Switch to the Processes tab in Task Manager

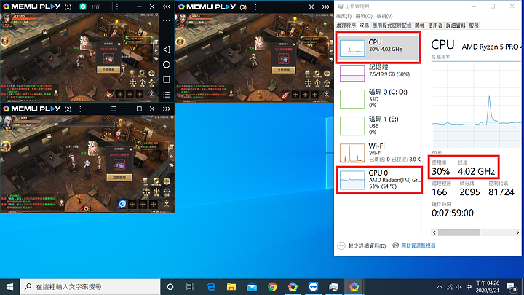click(346, 25)
